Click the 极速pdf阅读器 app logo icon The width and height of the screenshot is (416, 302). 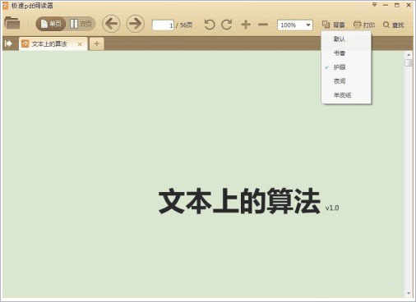[6, 5]
